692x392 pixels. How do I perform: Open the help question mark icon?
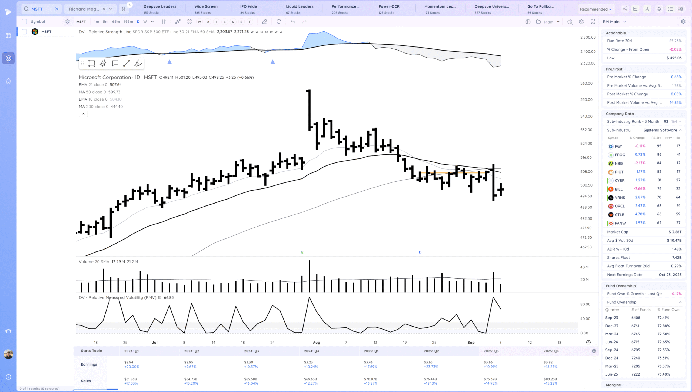8,377
